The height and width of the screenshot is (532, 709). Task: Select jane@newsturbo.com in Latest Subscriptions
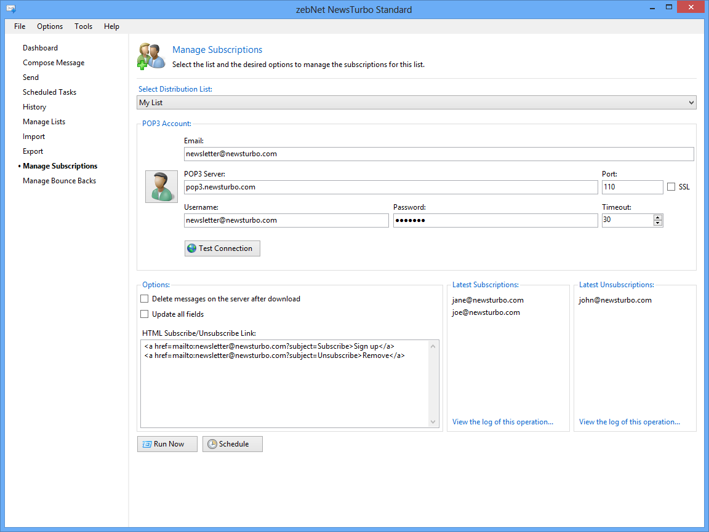click(488, 300)
